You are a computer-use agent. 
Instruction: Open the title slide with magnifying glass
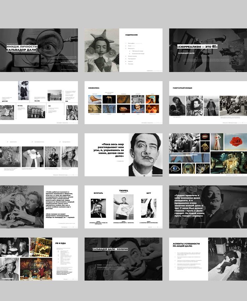[39, 50]
